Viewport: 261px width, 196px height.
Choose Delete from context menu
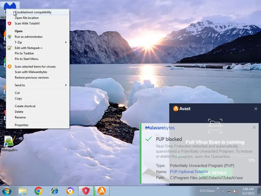click(x=38, y=112)
